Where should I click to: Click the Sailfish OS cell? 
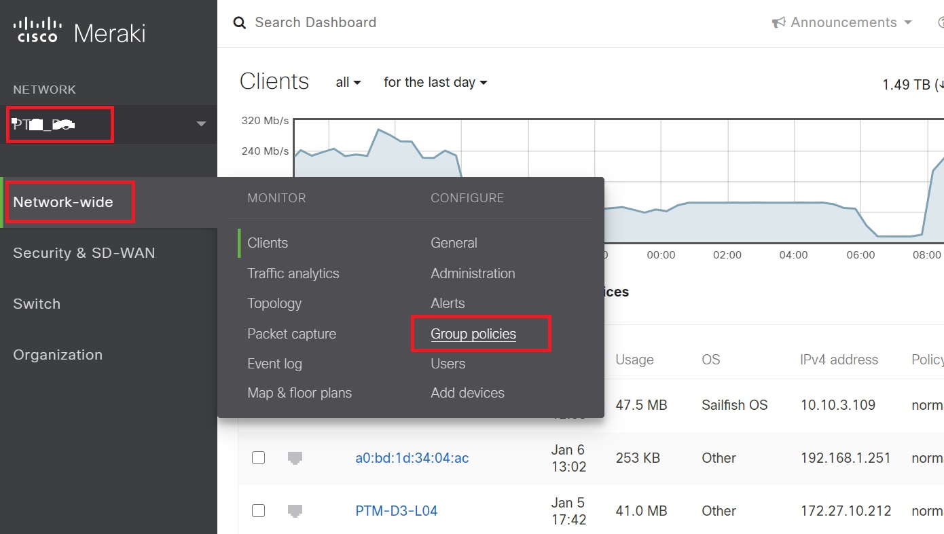[x=735, y=405]
